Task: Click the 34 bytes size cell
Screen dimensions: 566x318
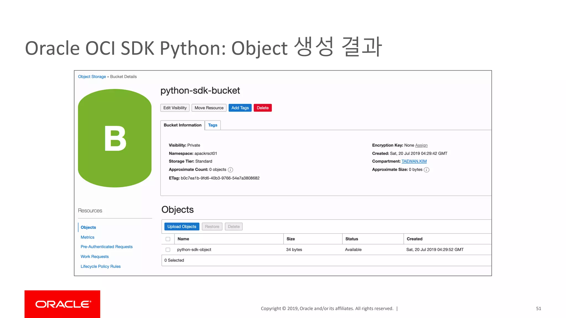Action: (294, 250)
